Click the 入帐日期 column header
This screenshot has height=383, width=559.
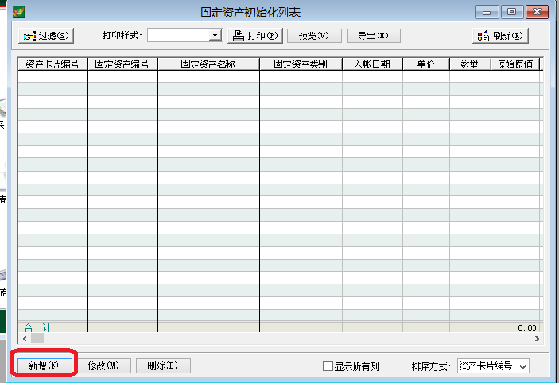pyautogui.click(x=372, y=64)
